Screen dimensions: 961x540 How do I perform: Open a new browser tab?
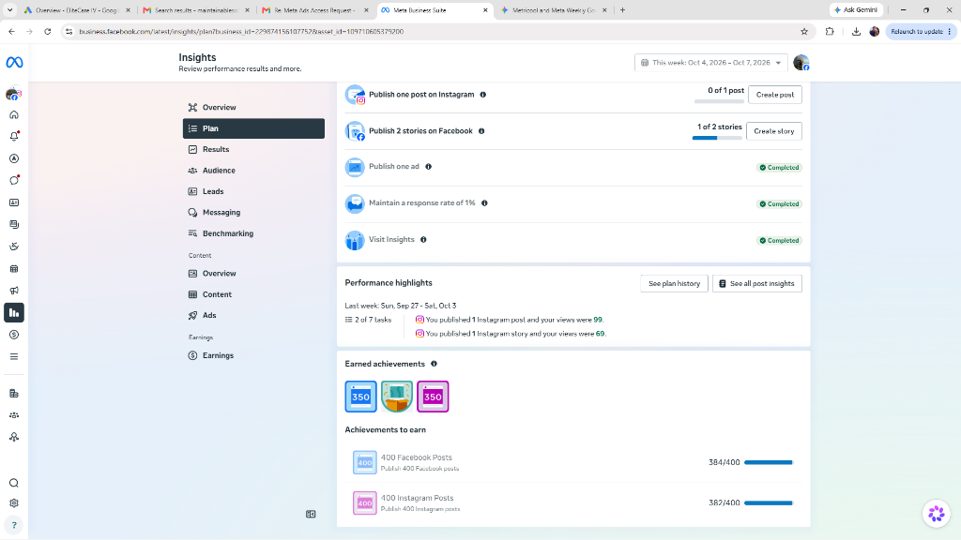(623, 9)
